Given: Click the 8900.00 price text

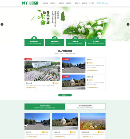Looking at the screenshot, I should click(31, 88).
